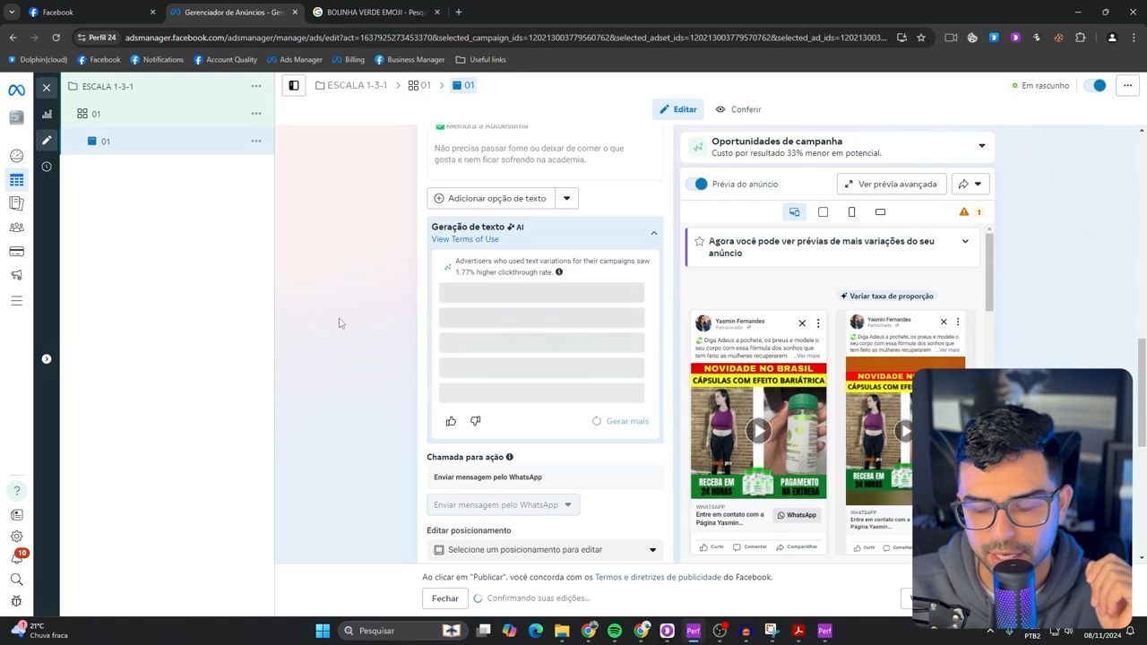Click the thumbs up feedback icon
1147x645 pixels.
click(451, 421)
